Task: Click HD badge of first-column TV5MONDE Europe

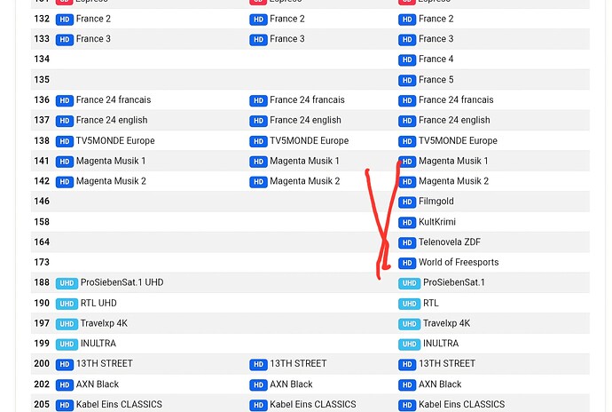Action: pyautogui.click(x=65, y=141)
